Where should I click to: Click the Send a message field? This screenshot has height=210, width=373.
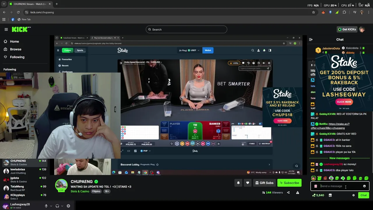pos(339,186)
